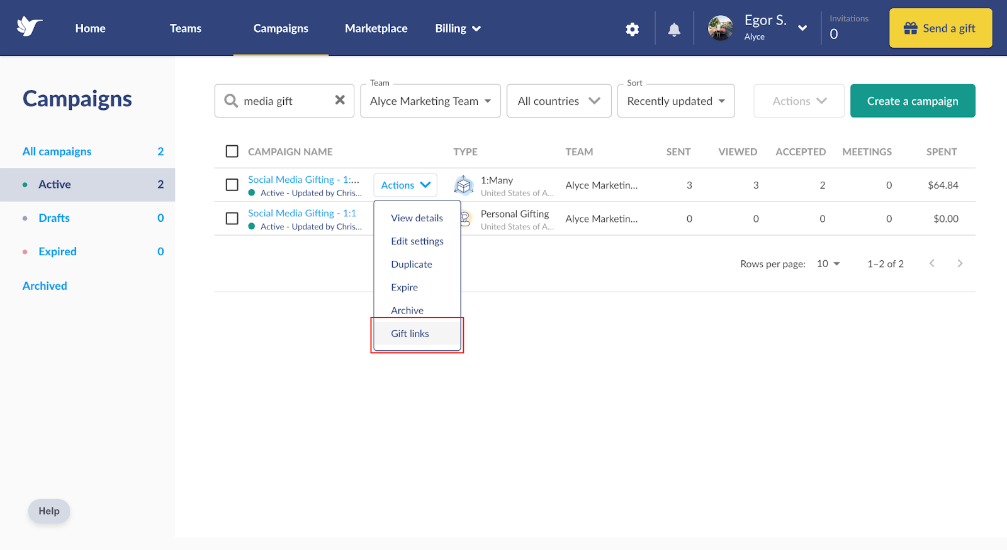1007x550 pixels.
Task: Expand Billing nav dropdown
Action: tap(458, 28)
